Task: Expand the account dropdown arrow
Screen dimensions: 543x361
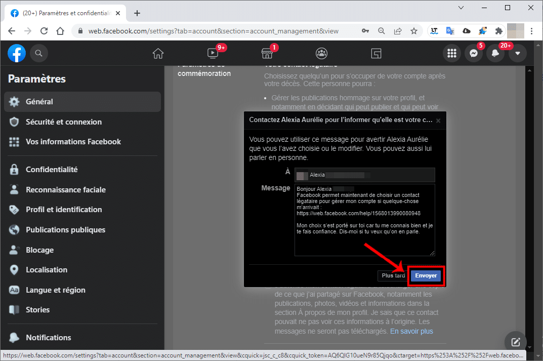Action: (x=517, y=53)
